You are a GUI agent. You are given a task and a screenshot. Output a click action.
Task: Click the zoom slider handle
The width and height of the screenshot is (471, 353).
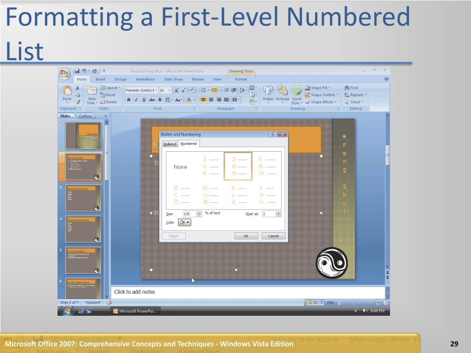[x=354, y=302]
